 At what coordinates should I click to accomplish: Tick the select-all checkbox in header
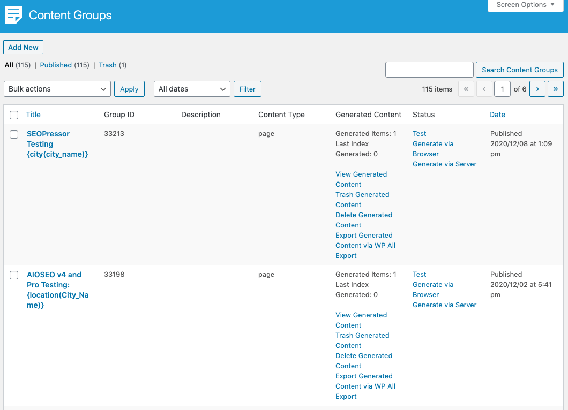(14, 115)
